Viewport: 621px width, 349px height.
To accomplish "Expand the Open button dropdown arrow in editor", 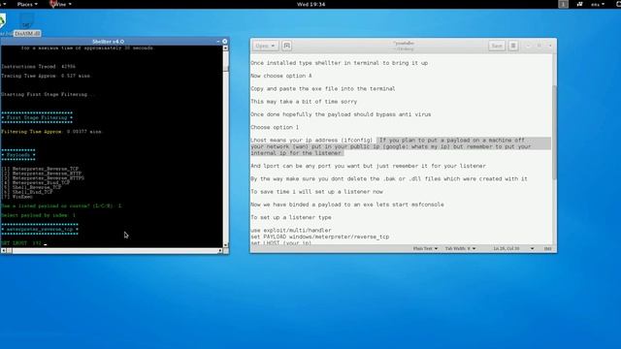I will tap(273, 46).
